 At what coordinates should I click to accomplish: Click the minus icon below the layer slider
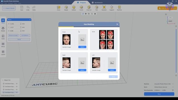pos(176,76)
